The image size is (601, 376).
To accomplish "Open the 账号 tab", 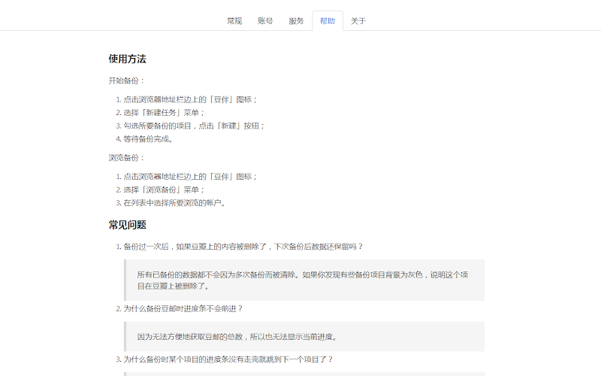I will pos(265,21).
